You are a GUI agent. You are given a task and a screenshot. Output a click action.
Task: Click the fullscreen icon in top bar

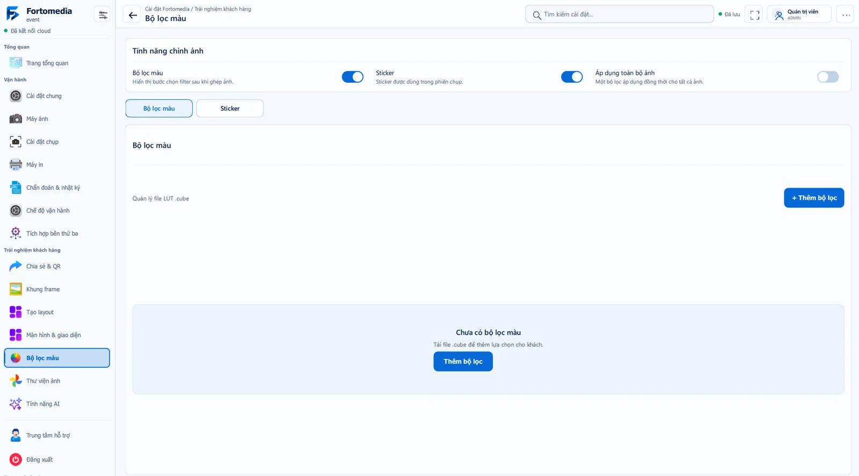pyautogui.click(x=754, y=15)
